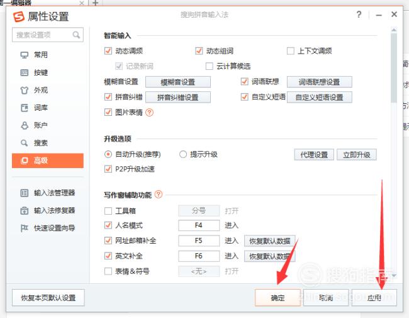Image resolution: width=409 pixels, height=318 pixels.
Task: Toggle the 拼音纠错 checkbox
Action: (x=108, y=97)
